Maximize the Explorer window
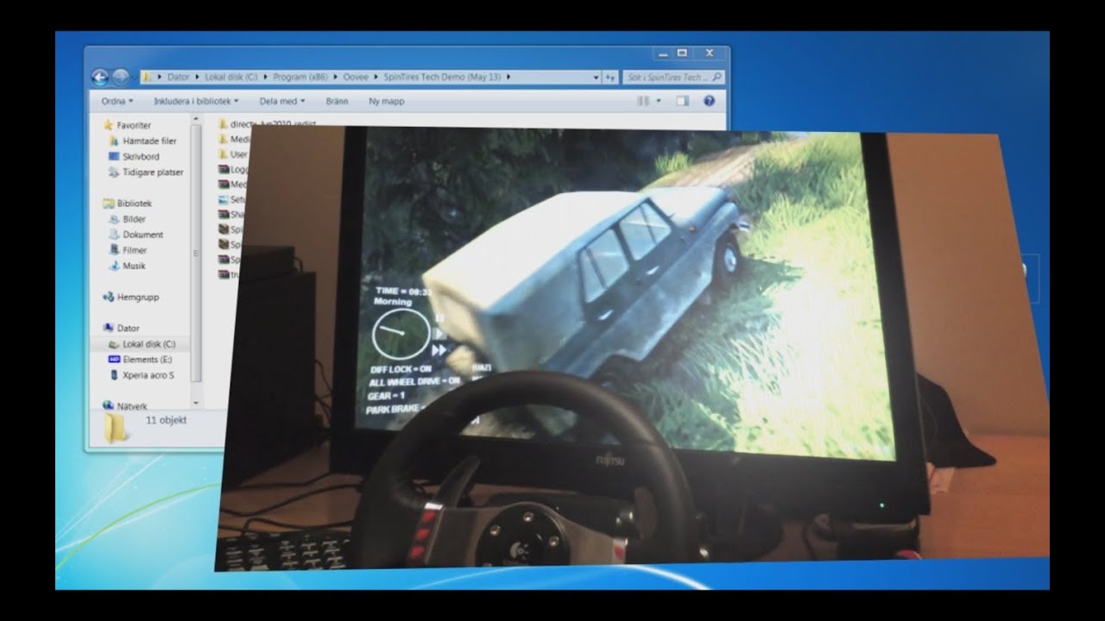 point(683,53)
